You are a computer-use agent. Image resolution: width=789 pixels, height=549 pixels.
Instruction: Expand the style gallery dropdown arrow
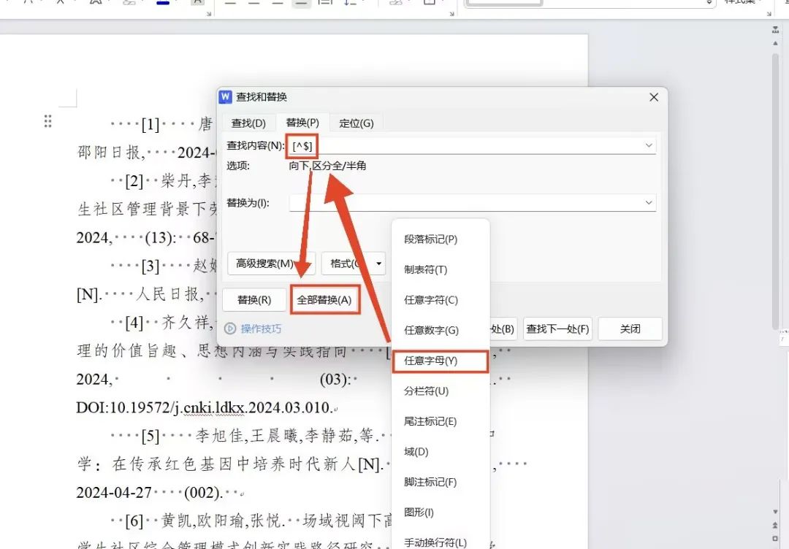tap(709, 3)
